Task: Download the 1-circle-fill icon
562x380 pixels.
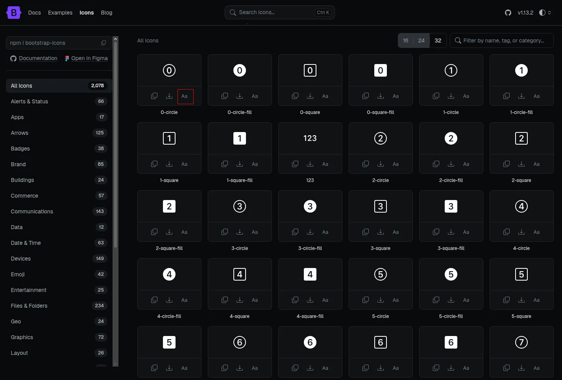Action: [x=521, y=96]
